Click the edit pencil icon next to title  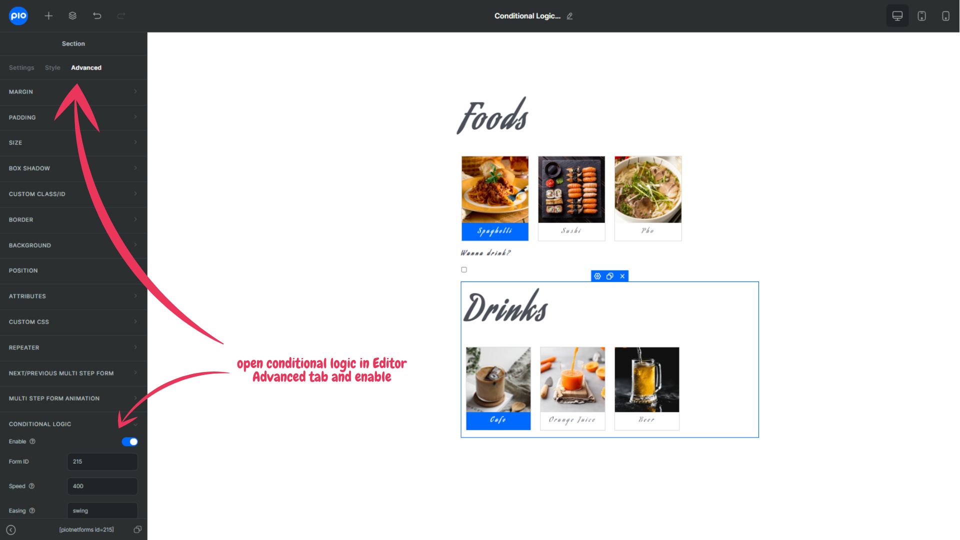[569, 16]
